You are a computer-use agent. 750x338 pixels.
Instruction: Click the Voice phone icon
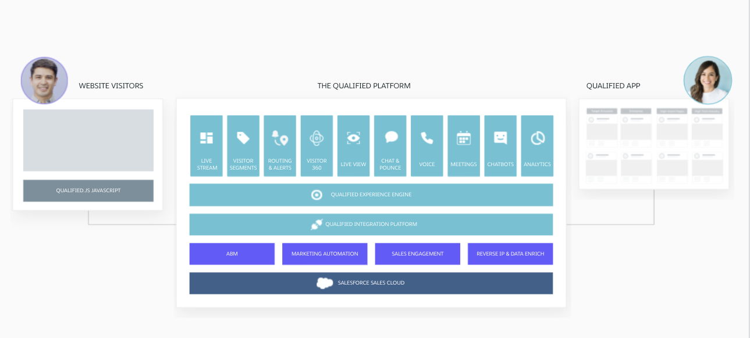tap(427, 138)
